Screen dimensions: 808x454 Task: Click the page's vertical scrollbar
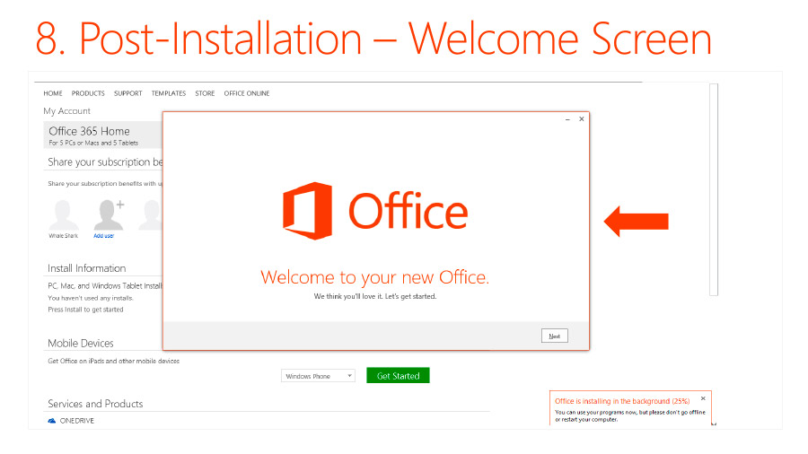point(714,189)
